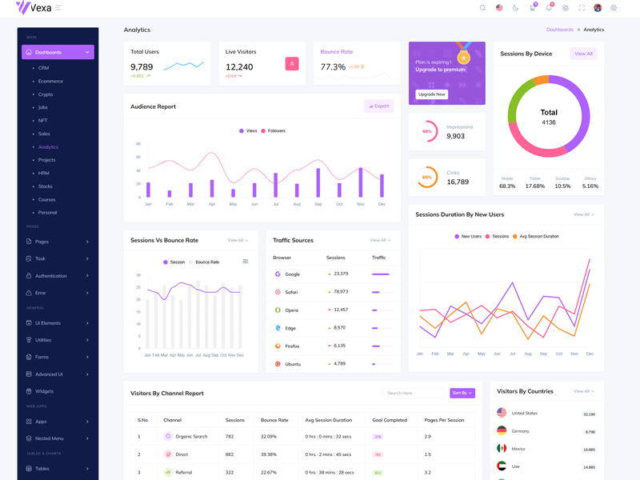The height and width of the screenshot is (480, 640).
Task: Open the user profile avatar
Action: (598, 8)
